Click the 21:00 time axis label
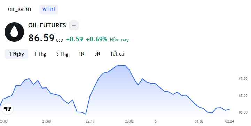The width and height of the screenshot is (251, 126). pos(47,121)
